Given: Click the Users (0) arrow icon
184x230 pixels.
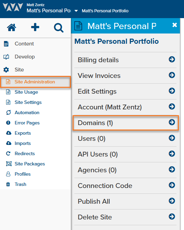Looking at the screenshot, I should [x=172, y=138].
